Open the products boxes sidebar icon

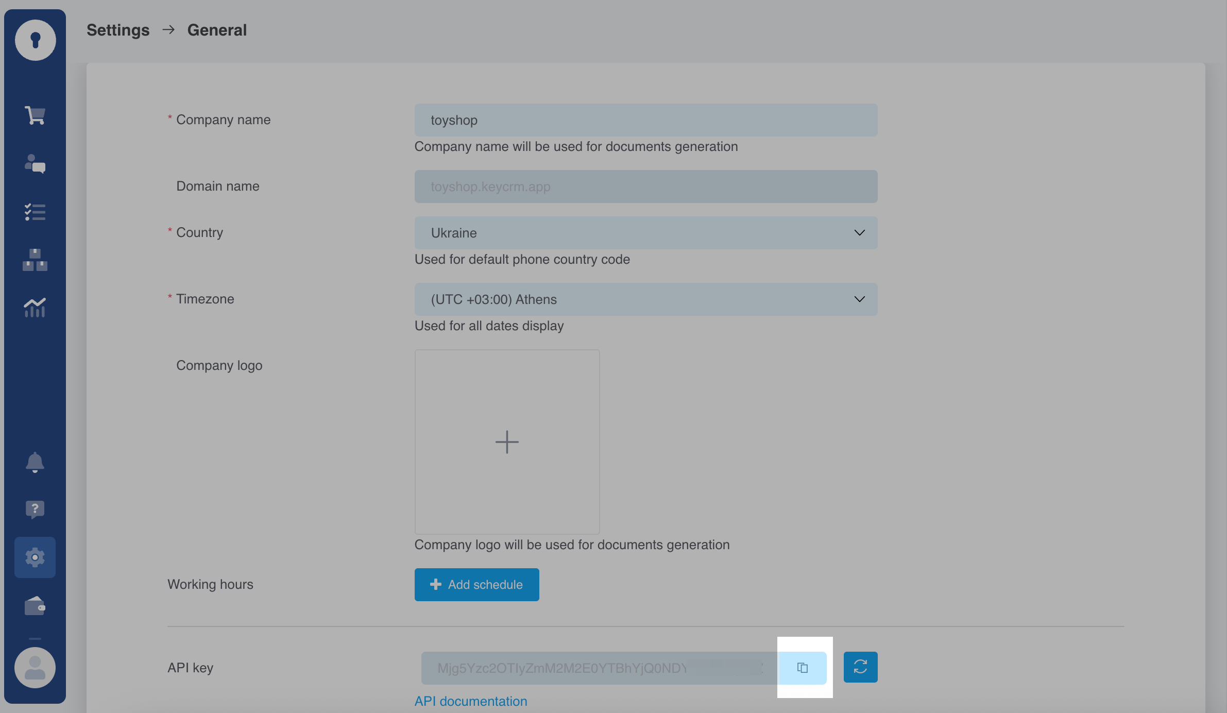point(35,260)
